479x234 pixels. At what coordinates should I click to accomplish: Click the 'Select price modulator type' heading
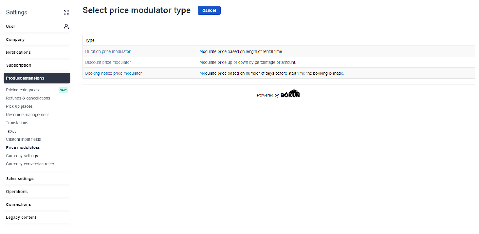(137, 10)
